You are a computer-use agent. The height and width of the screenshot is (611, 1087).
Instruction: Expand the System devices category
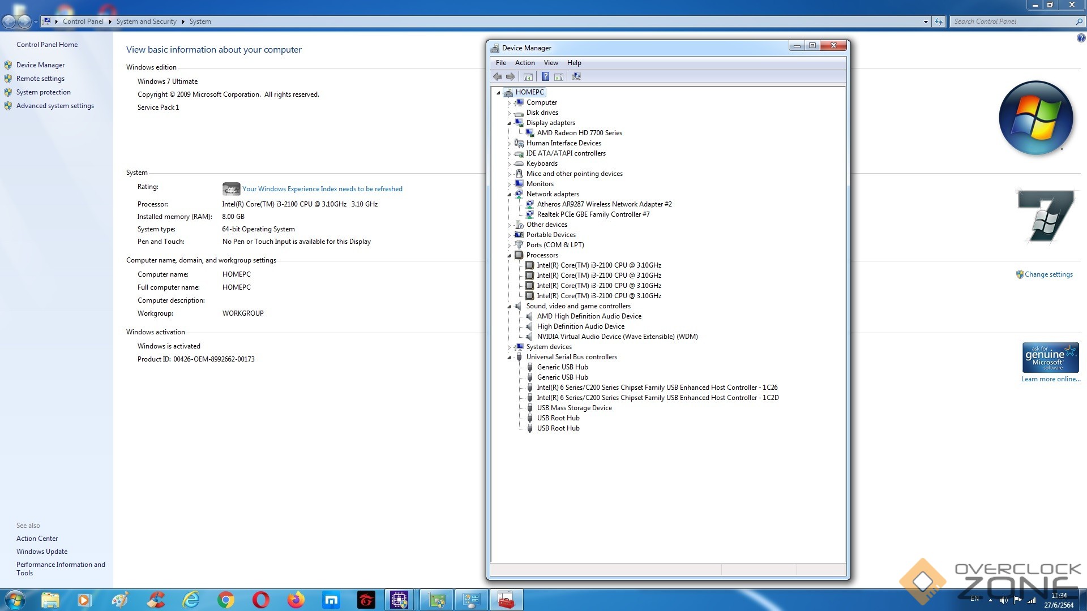[x=509, y=347]
